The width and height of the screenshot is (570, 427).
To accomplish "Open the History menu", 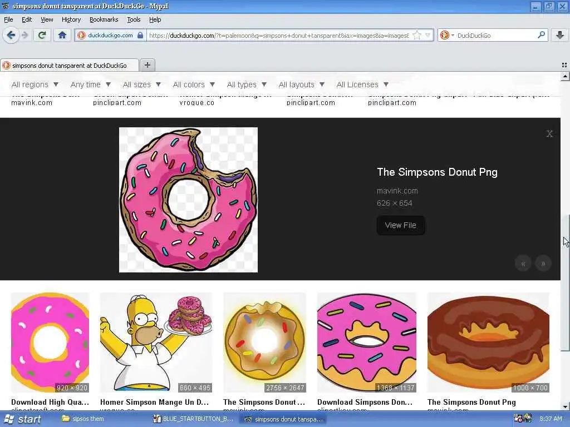I will coord(71,19).
